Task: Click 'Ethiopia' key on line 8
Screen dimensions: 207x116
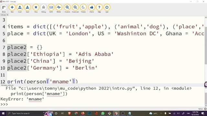Action: click(46, 54)
